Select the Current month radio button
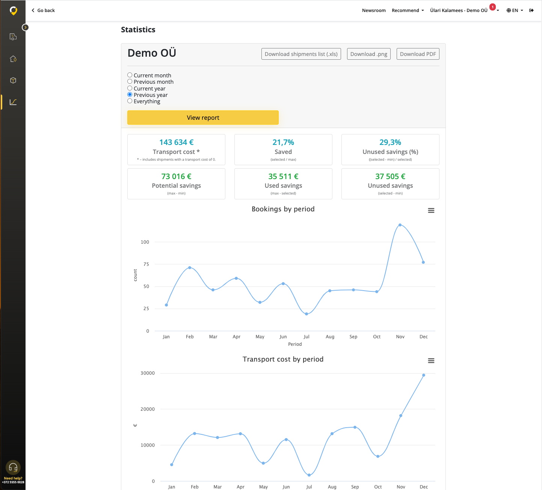Image resolution: width=542 pixels, height=490 pixels. (130, 75)
